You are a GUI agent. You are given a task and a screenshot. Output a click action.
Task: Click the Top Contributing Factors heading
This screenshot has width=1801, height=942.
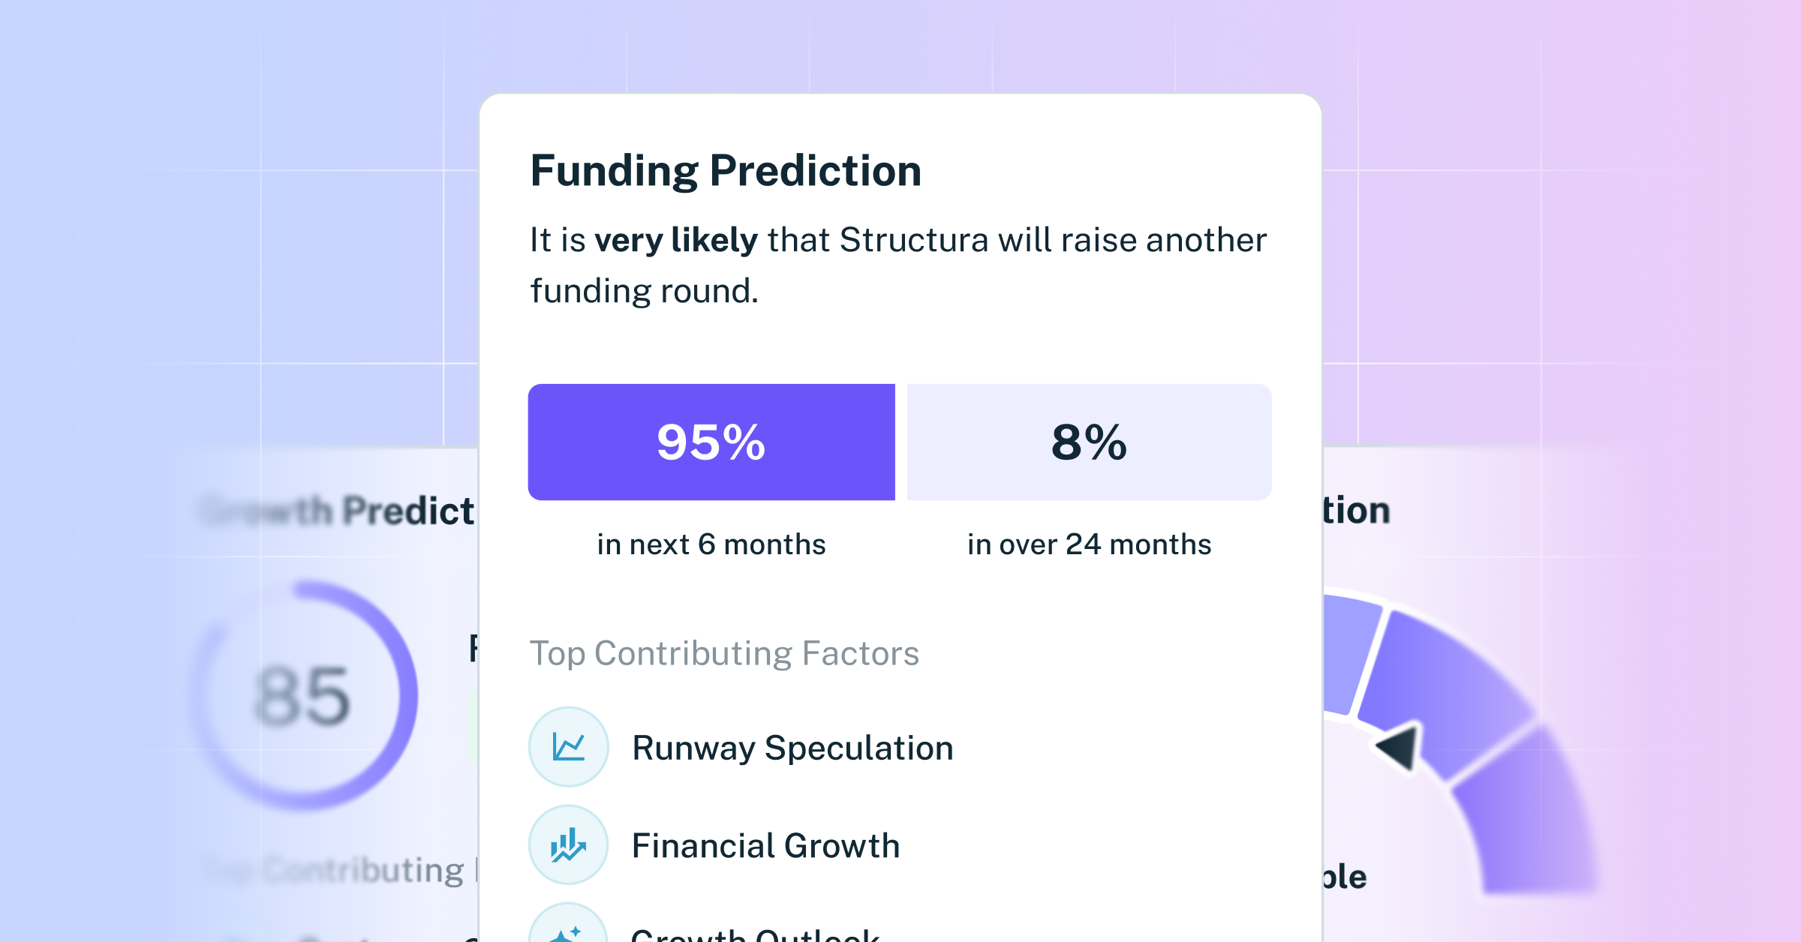point(724,653)
